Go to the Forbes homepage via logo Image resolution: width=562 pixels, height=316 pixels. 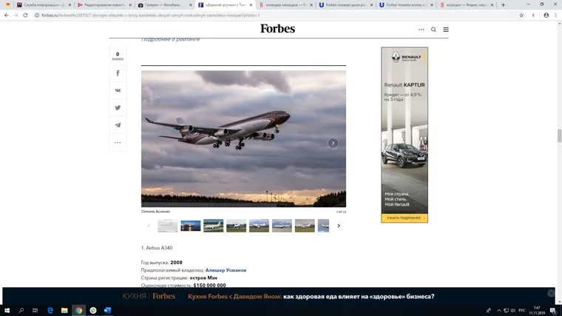click(277, 29)
